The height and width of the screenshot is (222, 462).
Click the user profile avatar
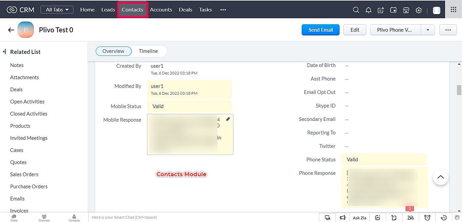437,10
